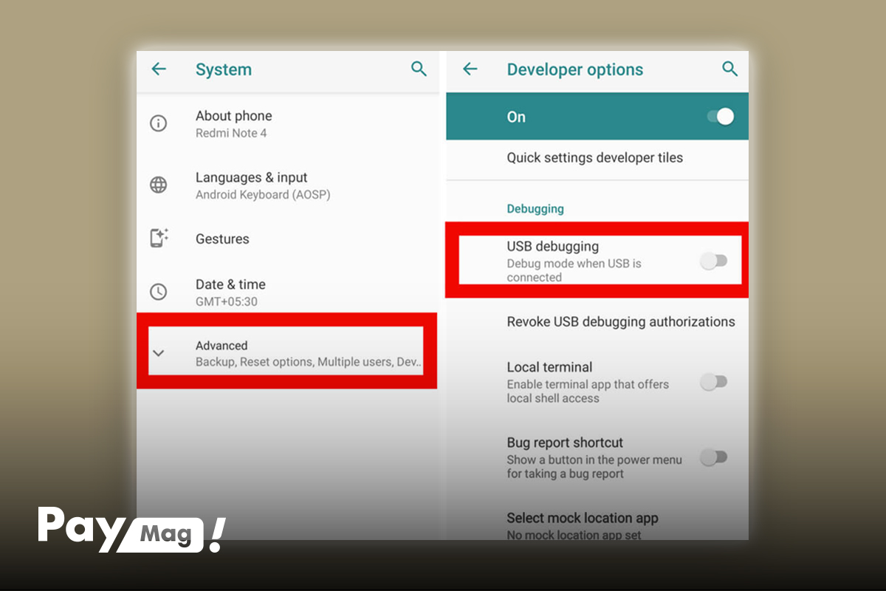The height and width of the screenshot is (591, 886).
Task: Tap the Debugging section header
Action: pyautogui.click(x=535, y=209)
